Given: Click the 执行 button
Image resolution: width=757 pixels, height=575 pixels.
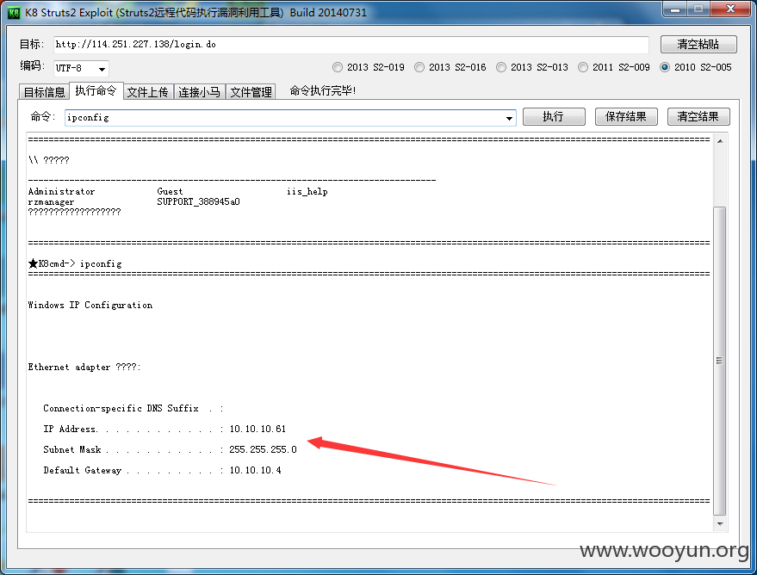Looking at the screenshot, I should pos(554,116).
